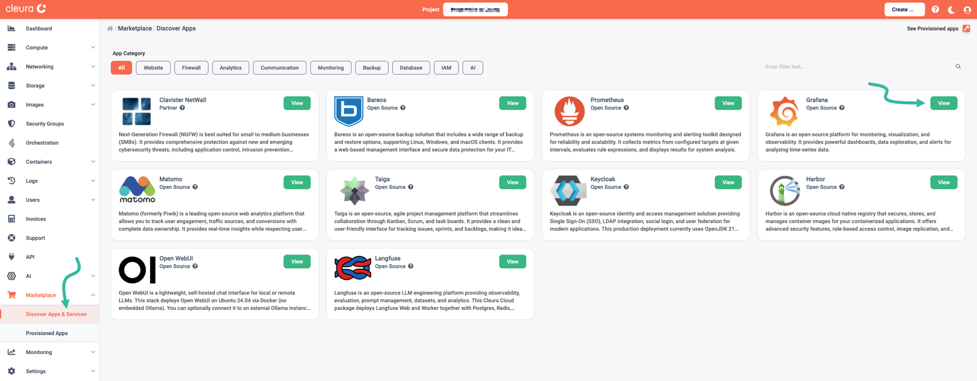Open the Create ... button in header

(904, 10)
